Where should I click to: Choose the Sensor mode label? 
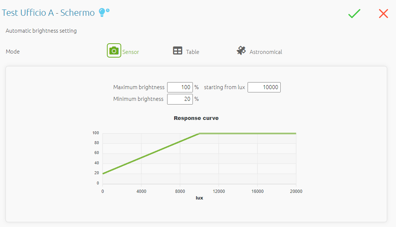[130, 52]
